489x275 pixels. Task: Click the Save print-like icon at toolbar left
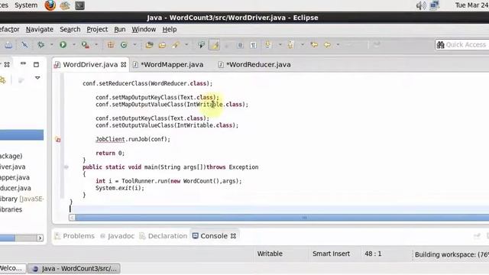click(x=8, y=45)
